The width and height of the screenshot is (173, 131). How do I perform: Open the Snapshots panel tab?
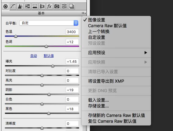tap(72, 6)
